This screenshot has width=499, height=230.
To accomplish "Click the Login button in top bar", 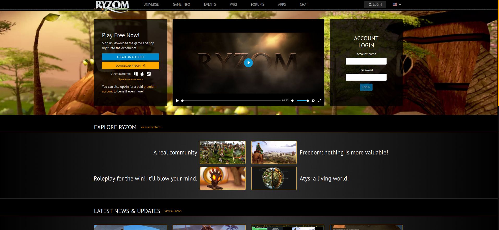I will pyautogui.click(x=375, y=4).
